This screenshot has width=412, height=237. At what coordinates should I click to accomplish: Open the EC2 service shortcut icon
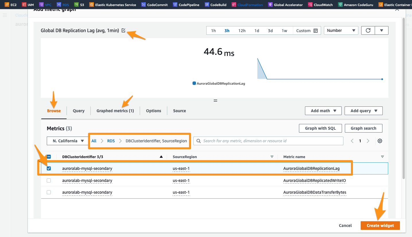click(7, 5)
